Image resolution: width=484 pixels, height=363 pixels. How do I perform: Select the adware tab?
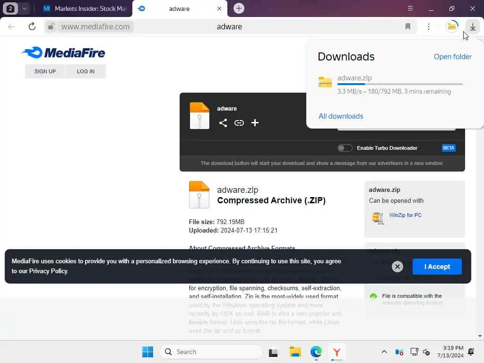point(179,9)
